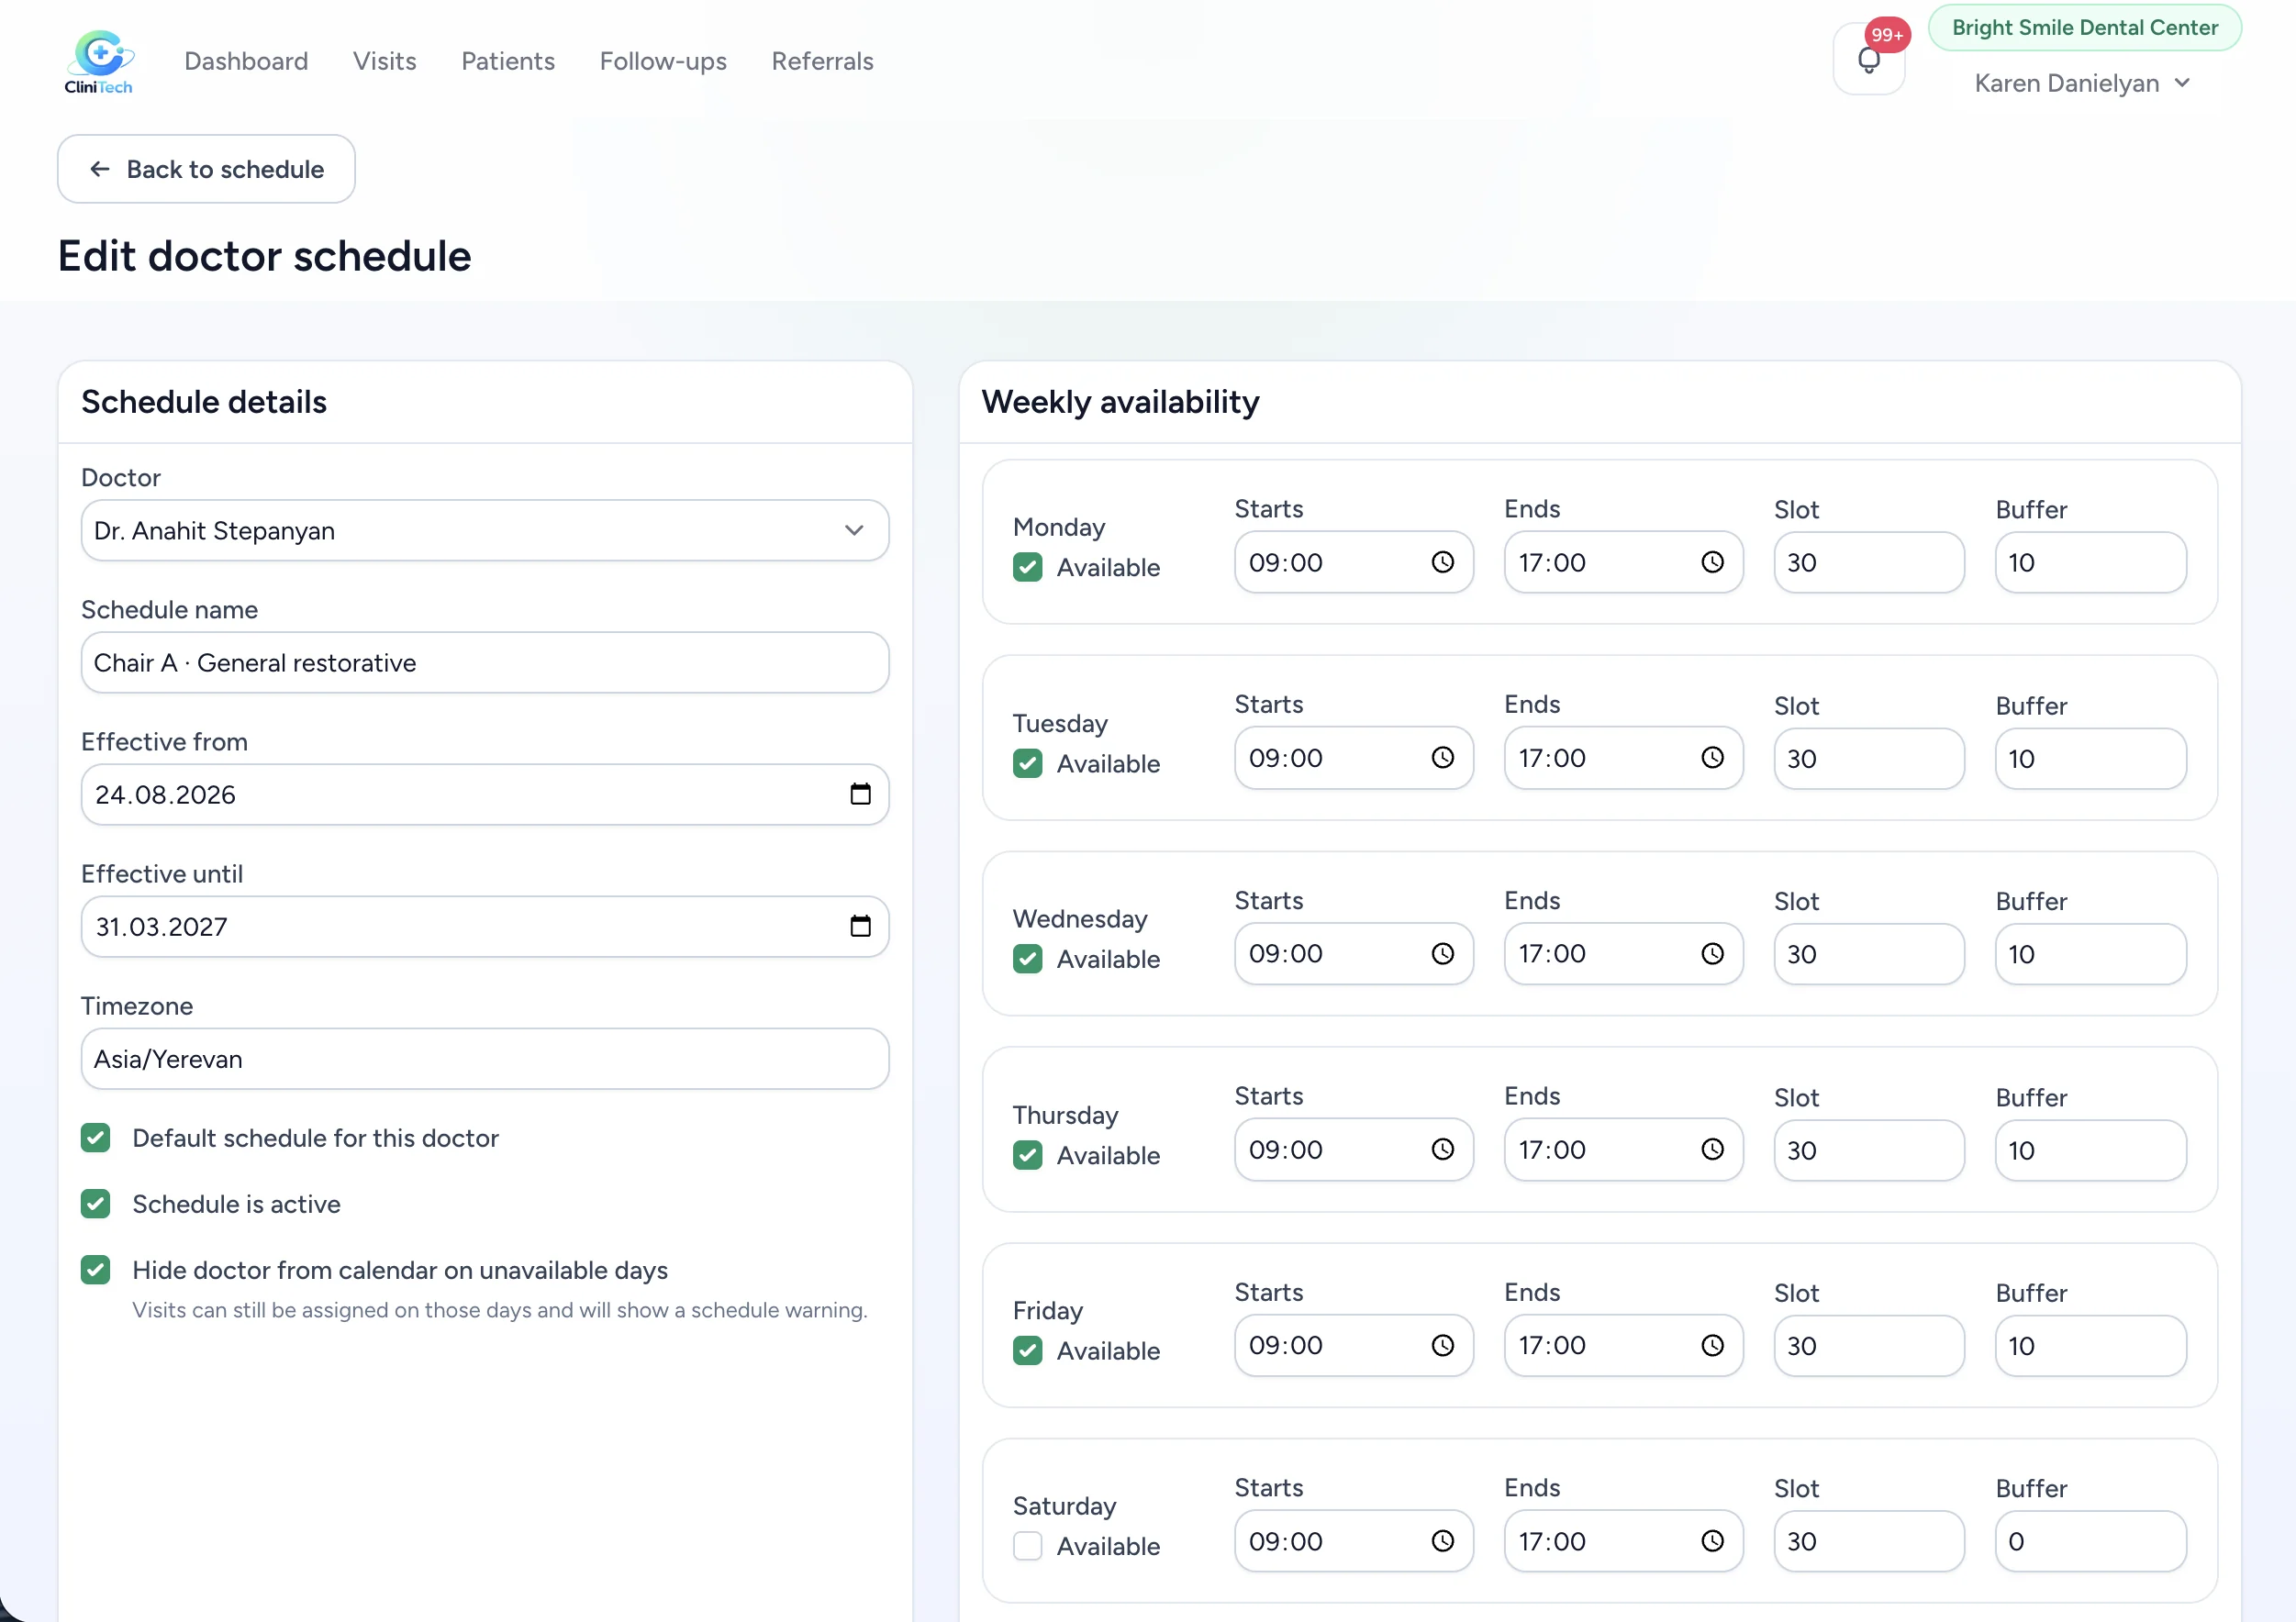Click Thursday Slot input field

(1869, 1150)
